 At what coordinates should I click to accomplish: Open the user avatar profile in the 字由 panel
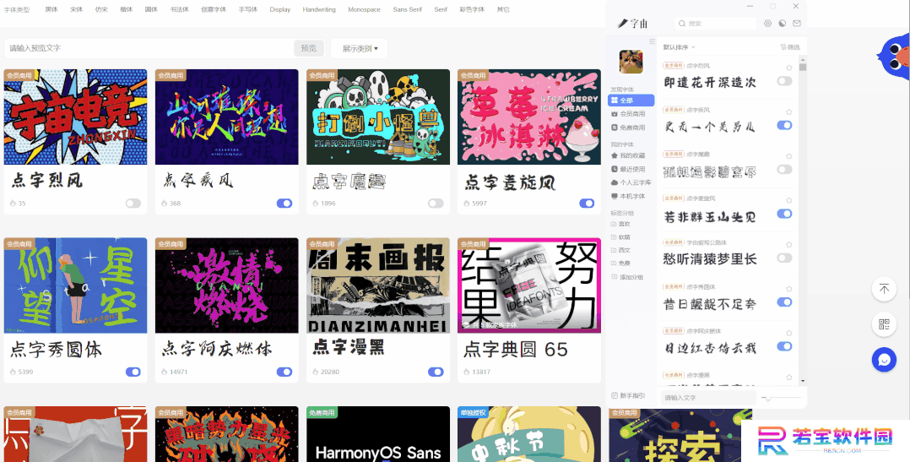pos(631,62)
